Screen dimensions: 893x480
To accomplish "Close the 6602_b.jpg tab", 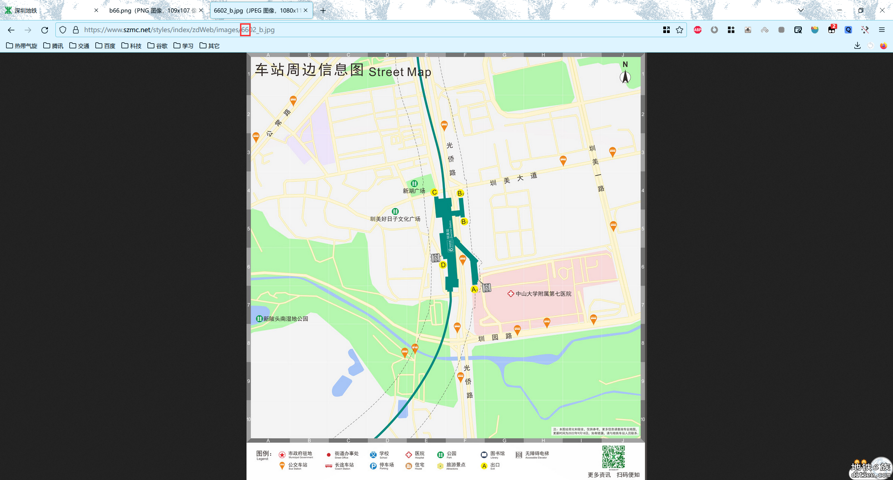I will click(306, 10).
